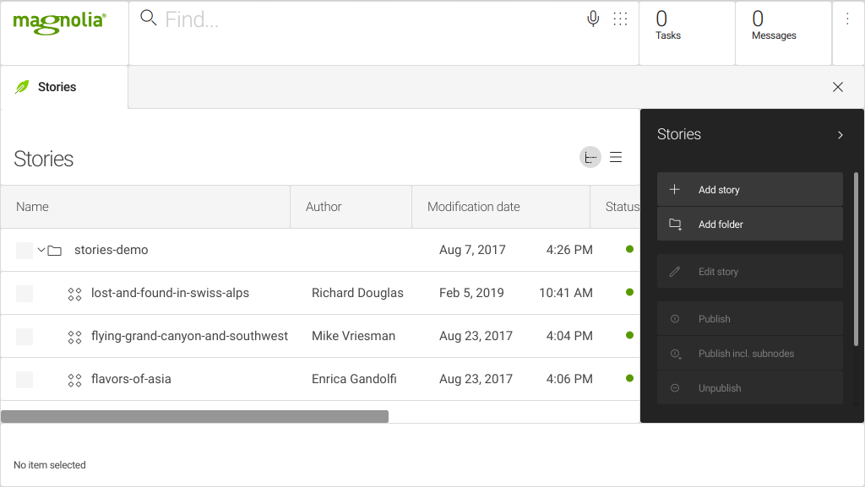
Task: Click the Add folder button
Action: pyautogui.click(x=749, y=224)
